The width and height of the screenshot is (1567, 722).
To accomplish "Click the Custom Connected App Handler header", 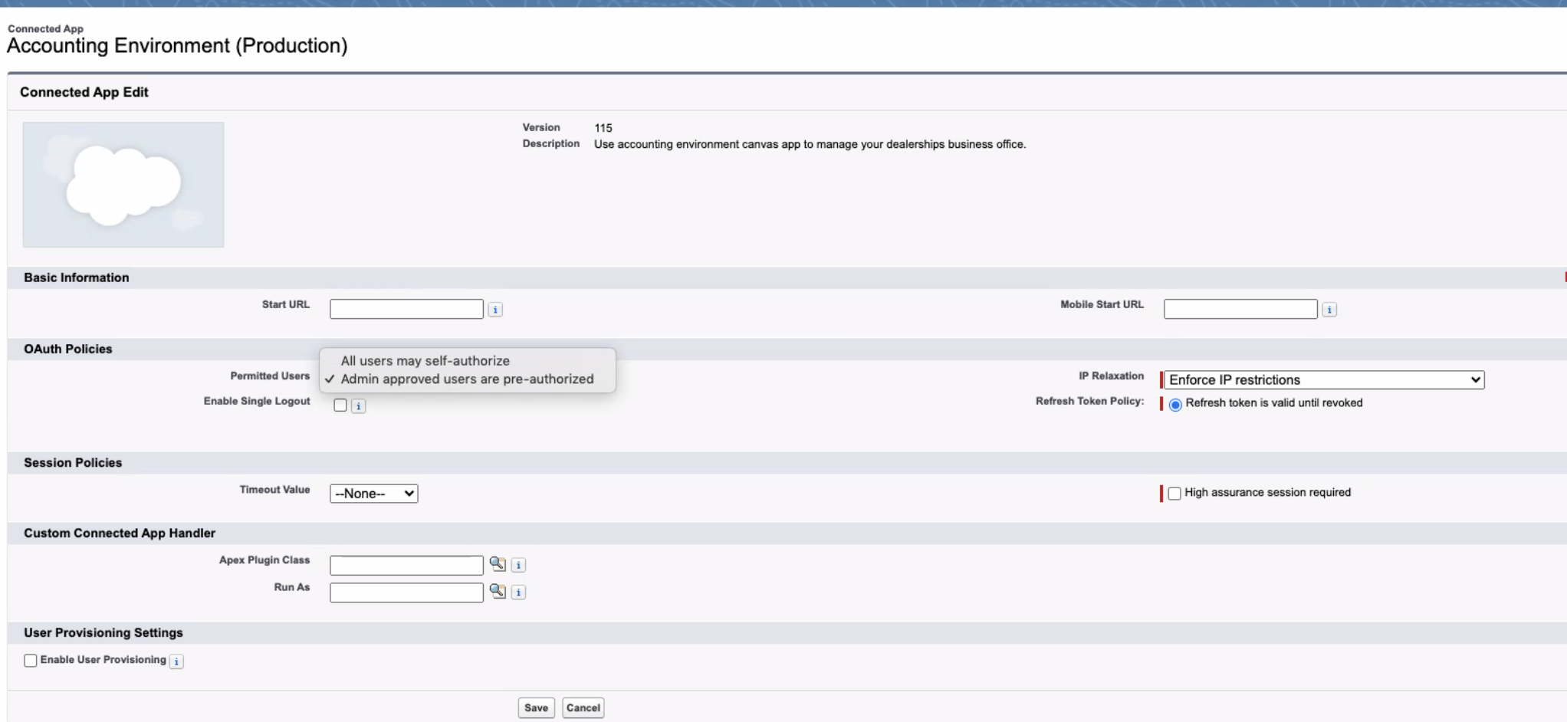I will pos(120,533).
